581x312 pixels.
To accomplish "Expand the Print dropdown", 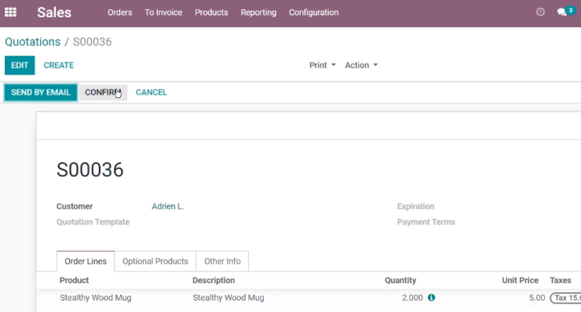I will coord(323,65).
